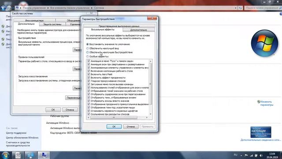Screen dimensions: 282x159
Task: Select Обеспечить наилучший вид option
Action: point(87,48)
